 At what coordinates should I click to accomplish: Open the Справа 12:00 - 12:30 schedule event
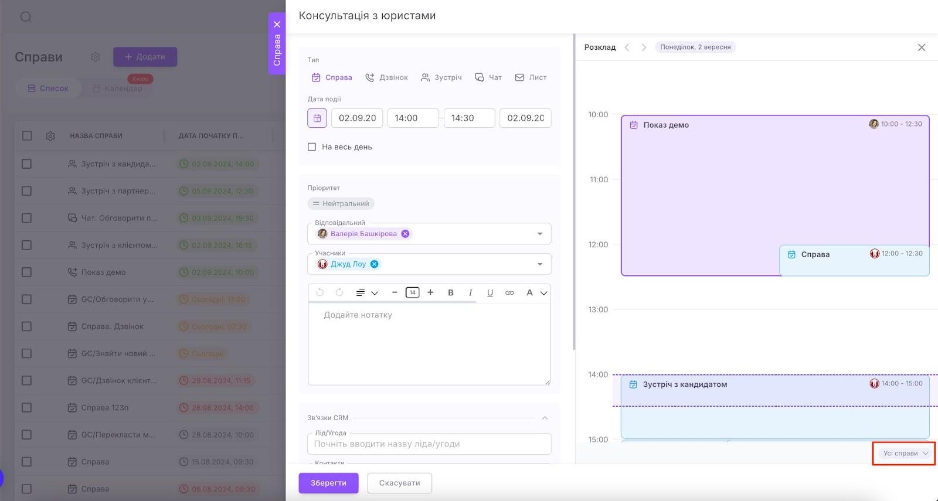[854, 261]
